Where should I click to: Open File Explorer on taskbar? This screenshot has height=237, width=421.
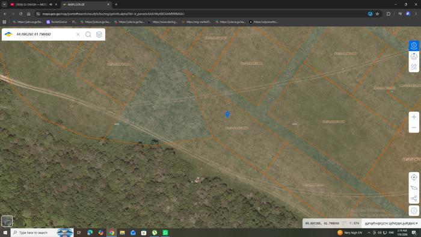(x=122, y=232)
